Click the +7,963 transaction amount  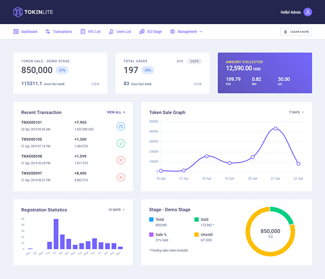coord(81,122)
